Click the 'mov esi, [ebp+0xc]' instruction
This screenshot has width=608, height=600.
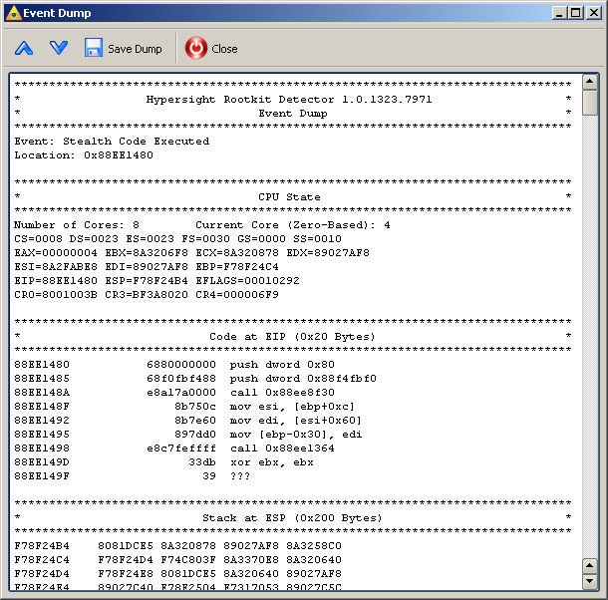click(292, 407)
